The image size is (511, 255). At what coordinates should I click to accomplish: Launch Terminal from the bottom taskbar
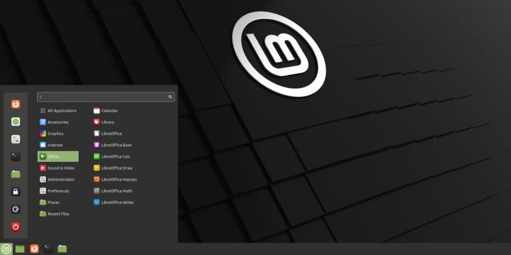[x=48, y=249]
